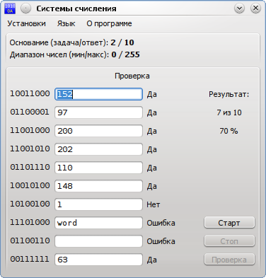The height and width of the screenshot is (278, 266).
Task: Click the binary app icon in title bar
Action: pos(10,8)
